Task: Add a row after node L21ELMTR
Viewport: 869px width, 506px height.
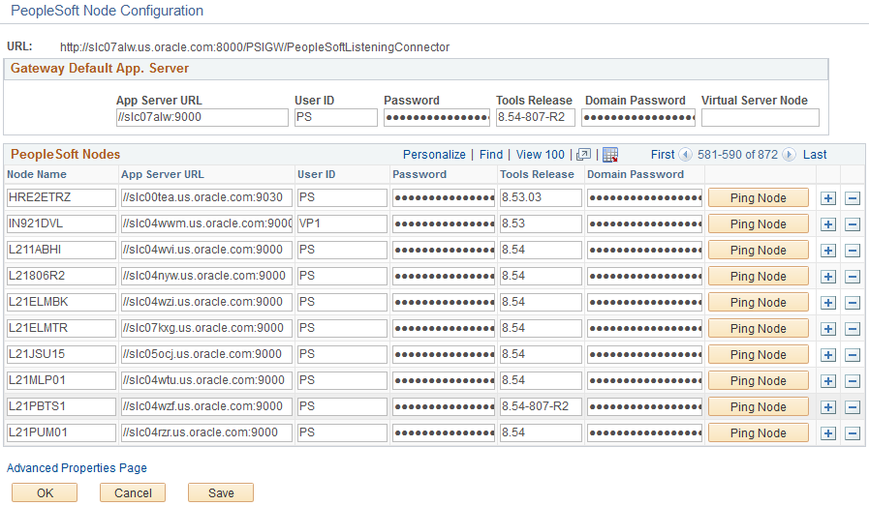Action: [828, 328]
